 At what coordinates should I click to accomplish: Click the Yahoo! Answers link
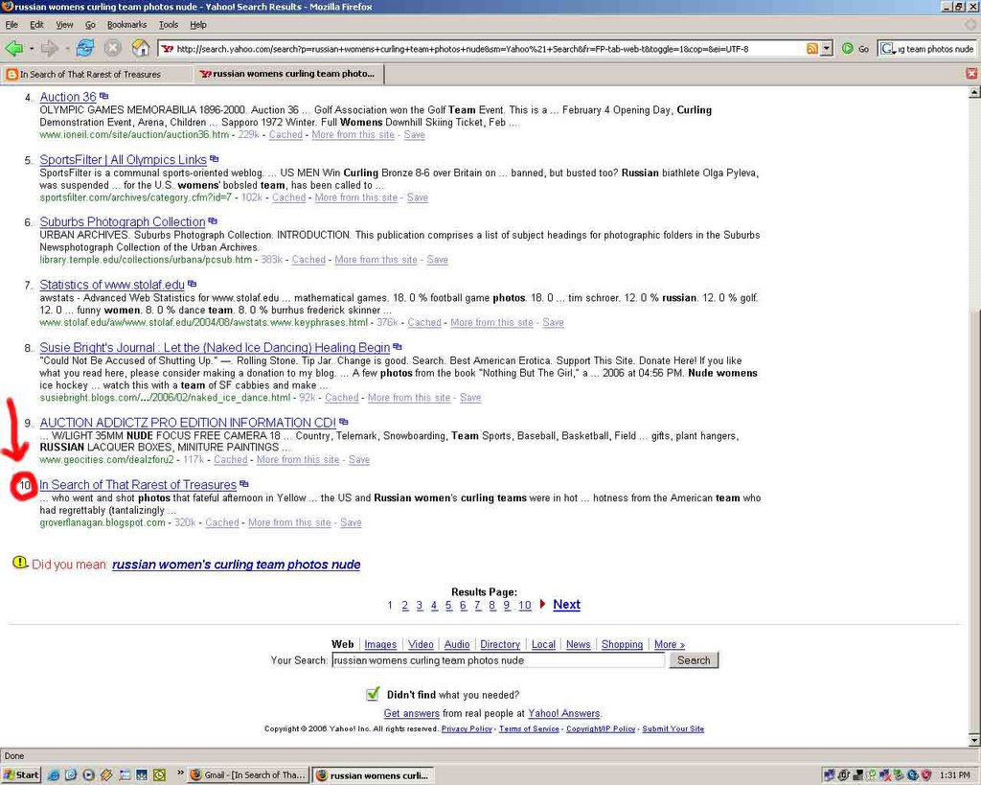pos(563,713)
